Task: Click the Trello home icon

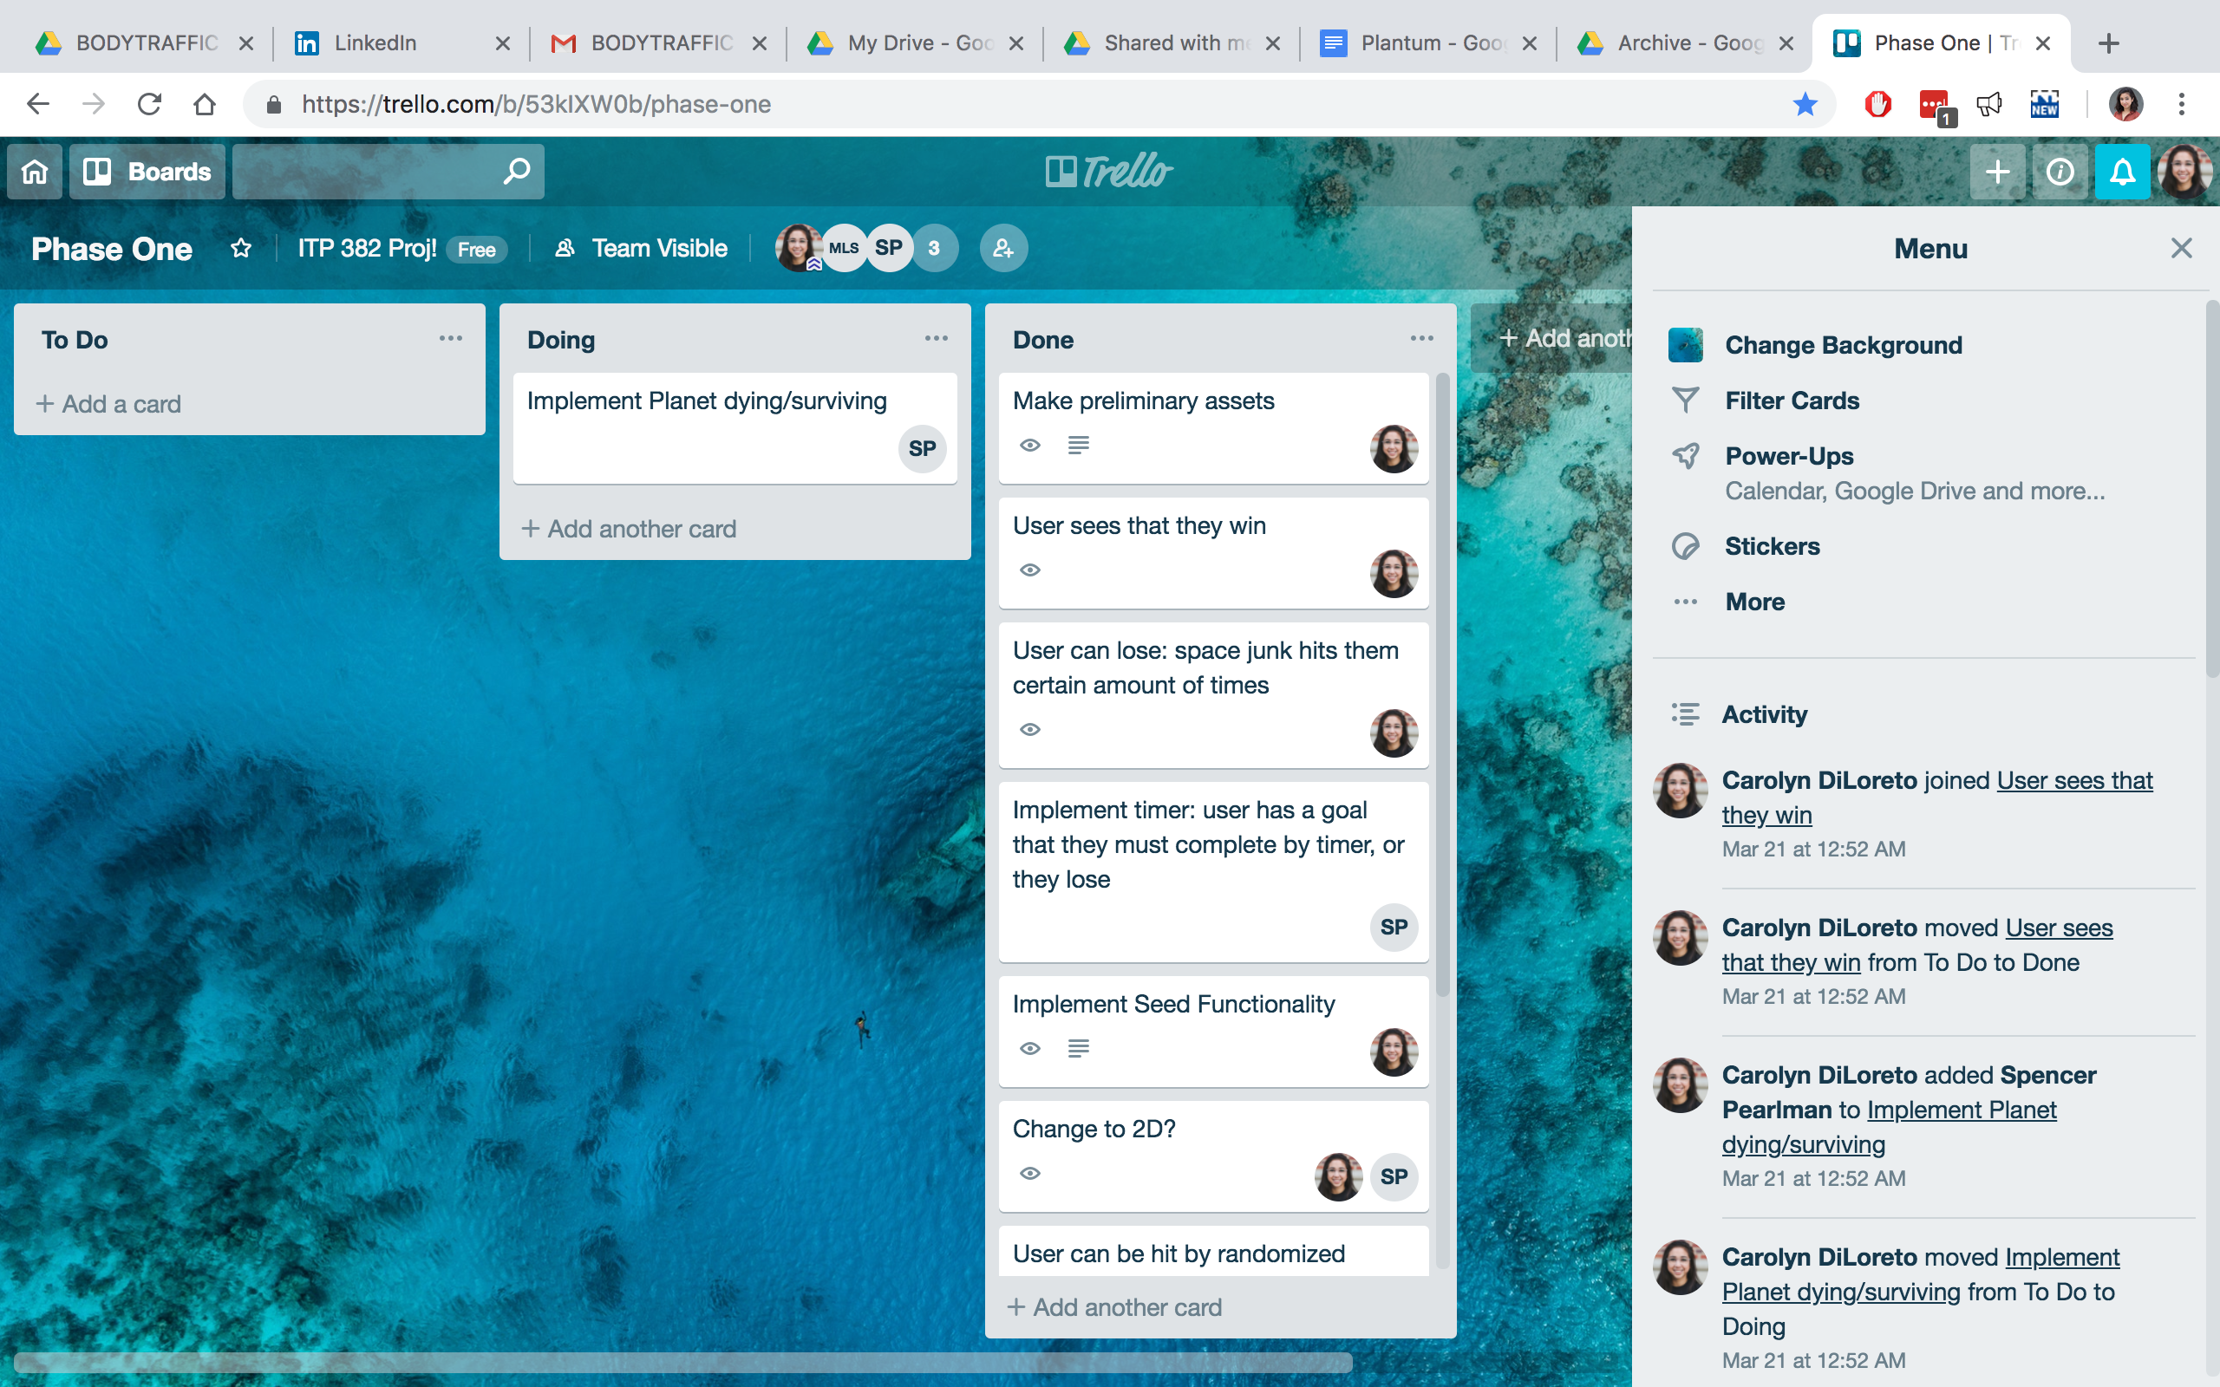Action: [34, 171]
